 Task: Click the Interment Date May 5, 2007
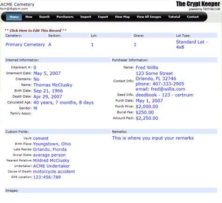pyautogui.click(x=47, y=73)
